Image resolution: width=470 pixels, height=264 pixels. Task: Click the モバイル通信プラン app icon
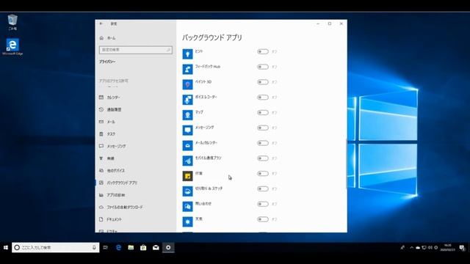click(188, 161)
